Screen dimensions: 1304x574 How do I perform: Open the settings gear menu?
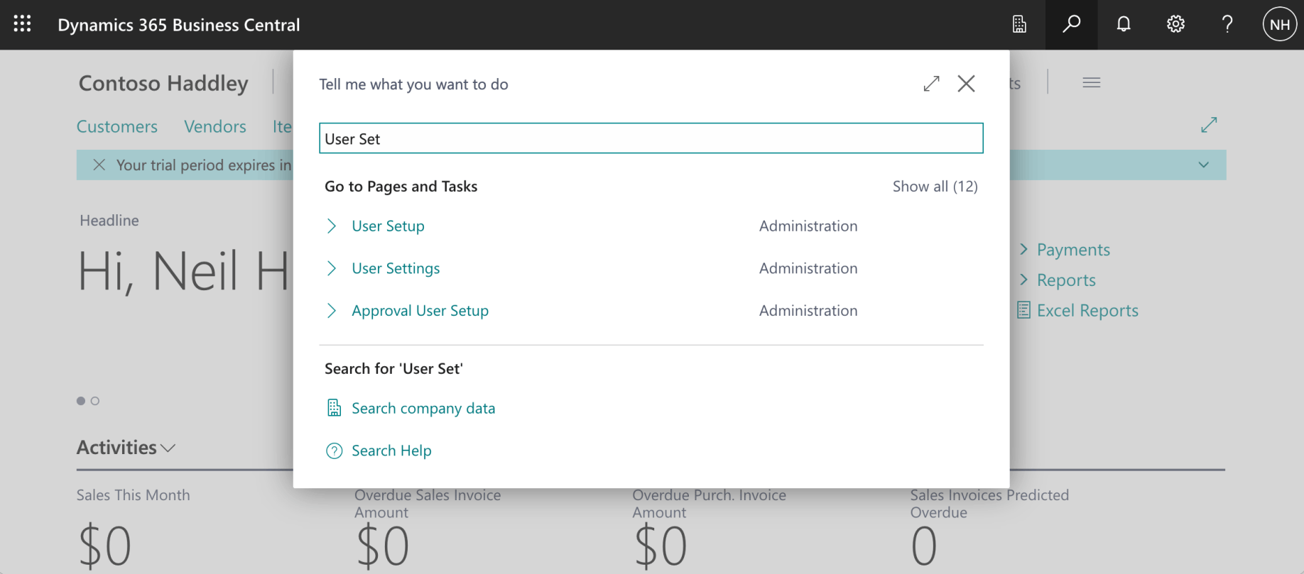point(1175,24)
